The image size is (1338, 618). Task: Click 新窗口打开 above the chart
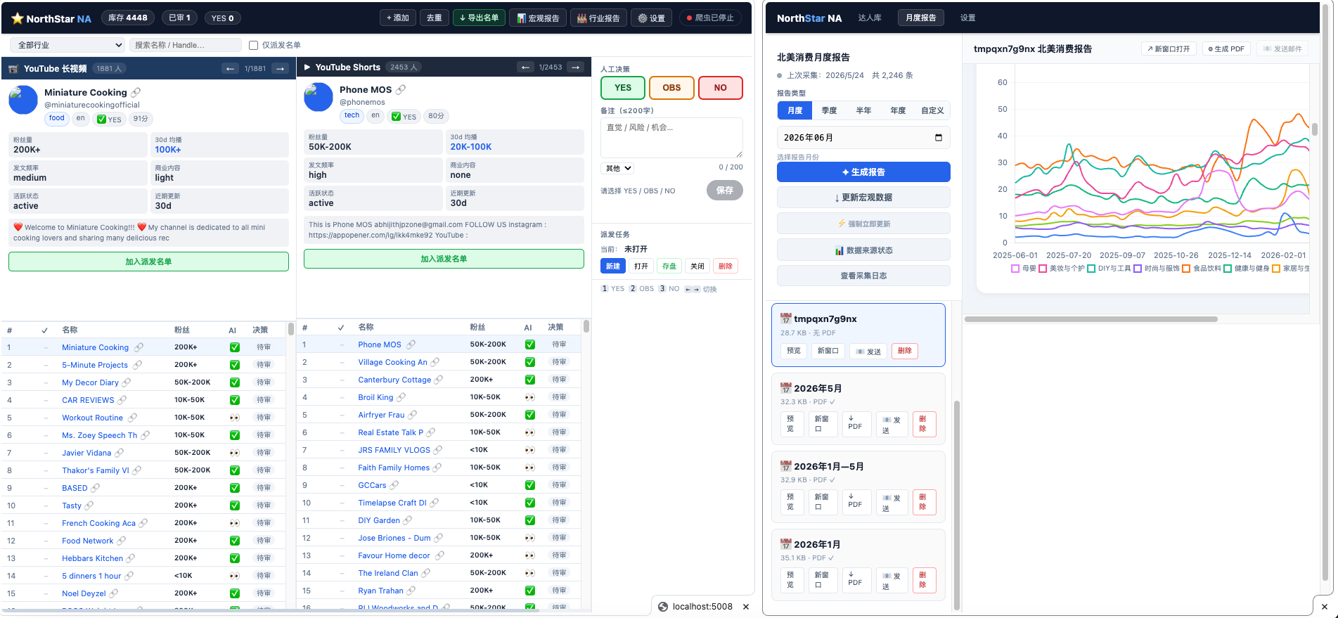(1169, 49)
